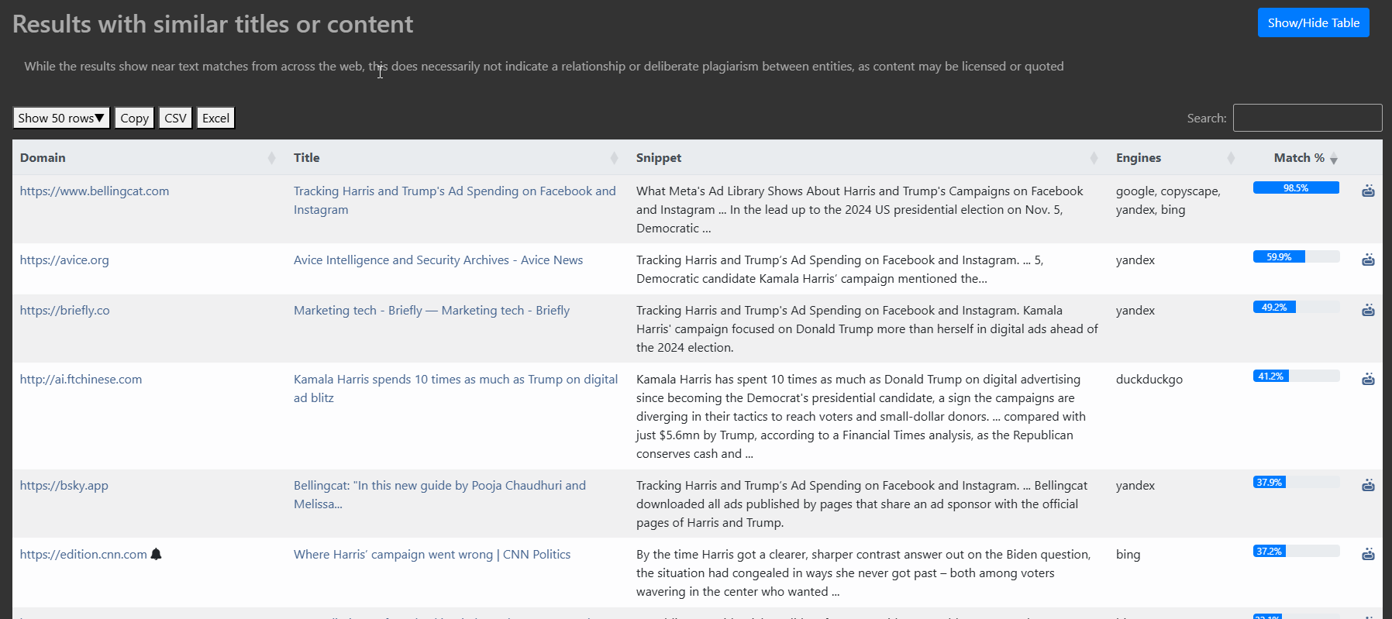
Task: Sort by Domain column arrows
Action: [271, 158]
